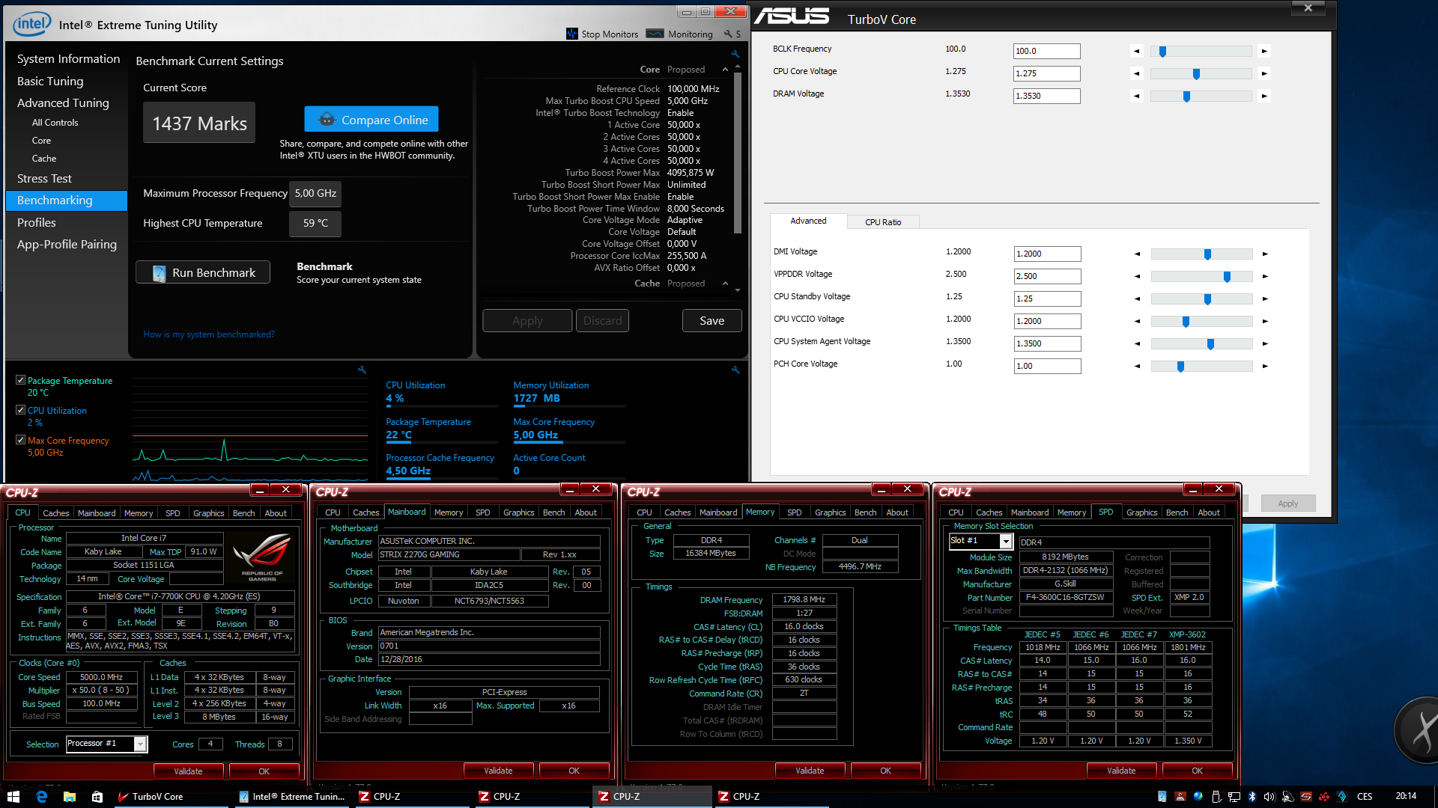Open the volume speaker tray icon

[x=1269, y=797]
